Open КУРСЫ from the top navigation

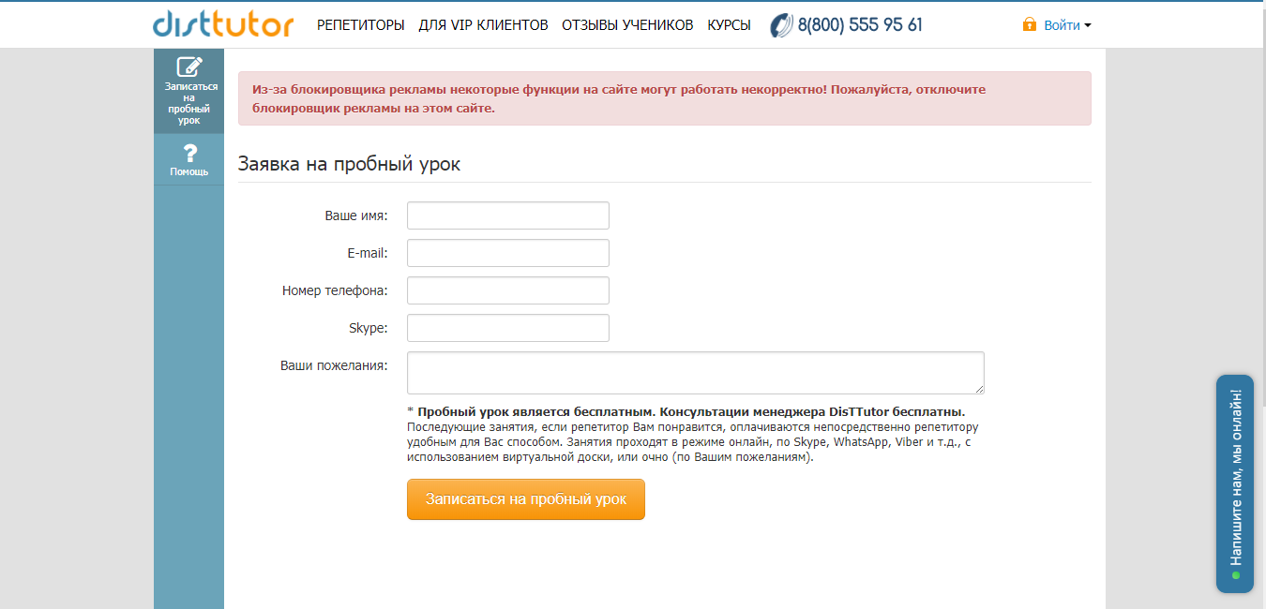(729, 25)
